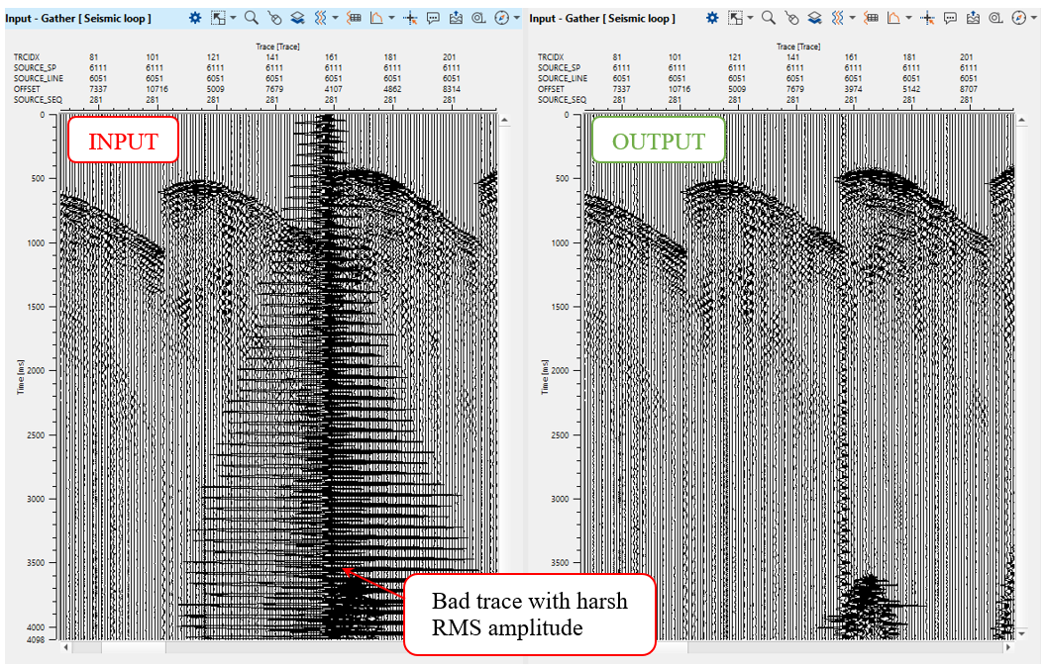This screenshot has height=669, width=1045.
Task: Open the comment bubble icon in OUTPUT panel
Action: pyautogui.click(x=950, y=18)
